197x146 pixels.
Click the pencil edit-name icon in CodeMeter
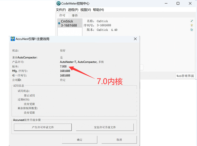coord(192,21)
